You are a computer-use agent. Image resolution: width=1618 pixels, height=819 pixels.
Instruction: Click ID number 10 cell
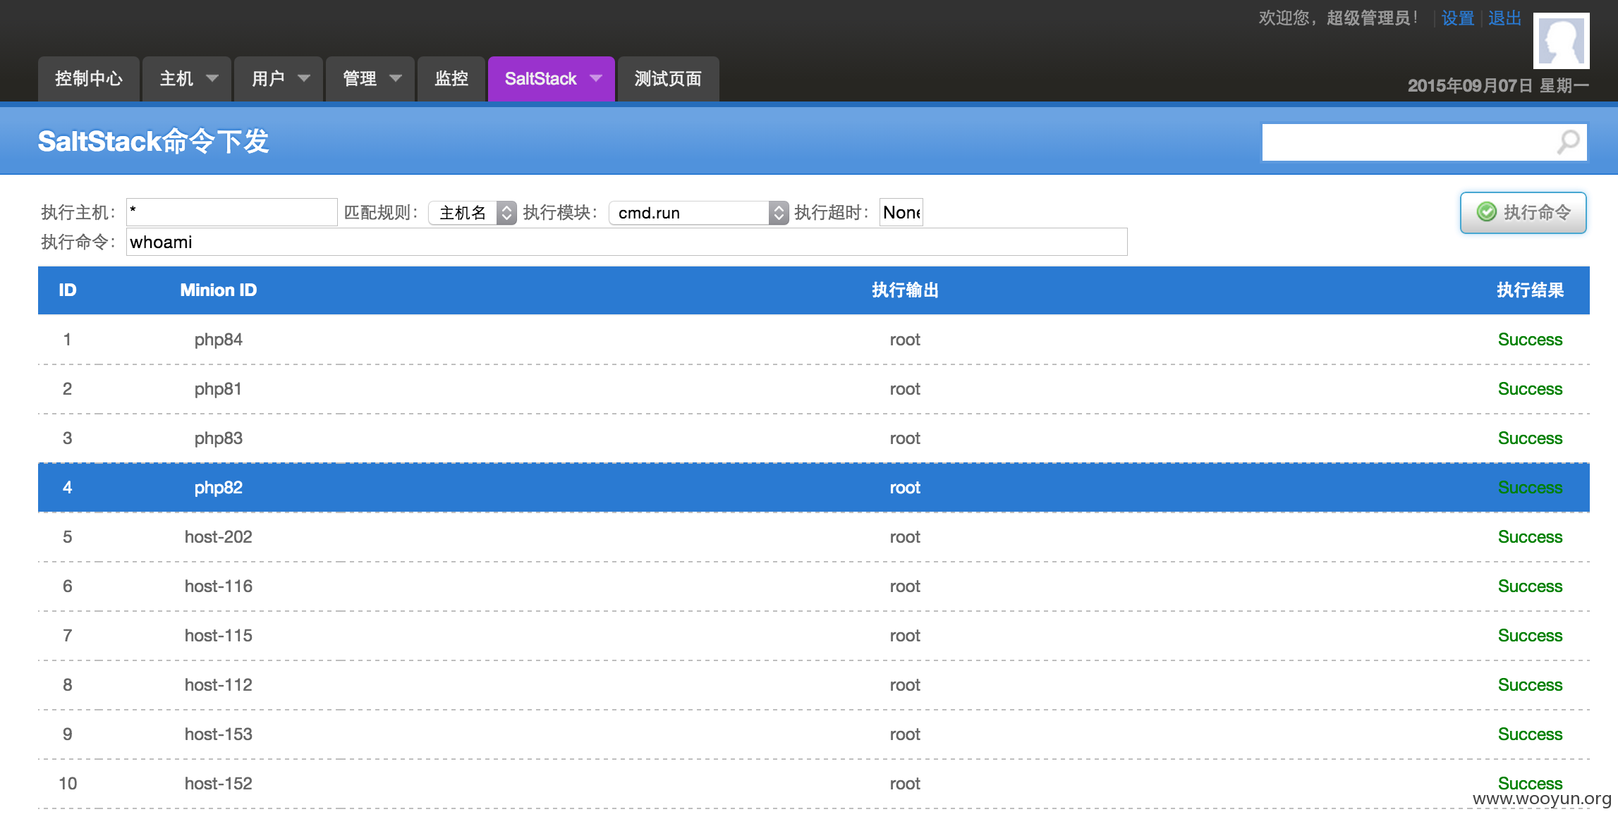pyautogui.click(x=68, y=784)
